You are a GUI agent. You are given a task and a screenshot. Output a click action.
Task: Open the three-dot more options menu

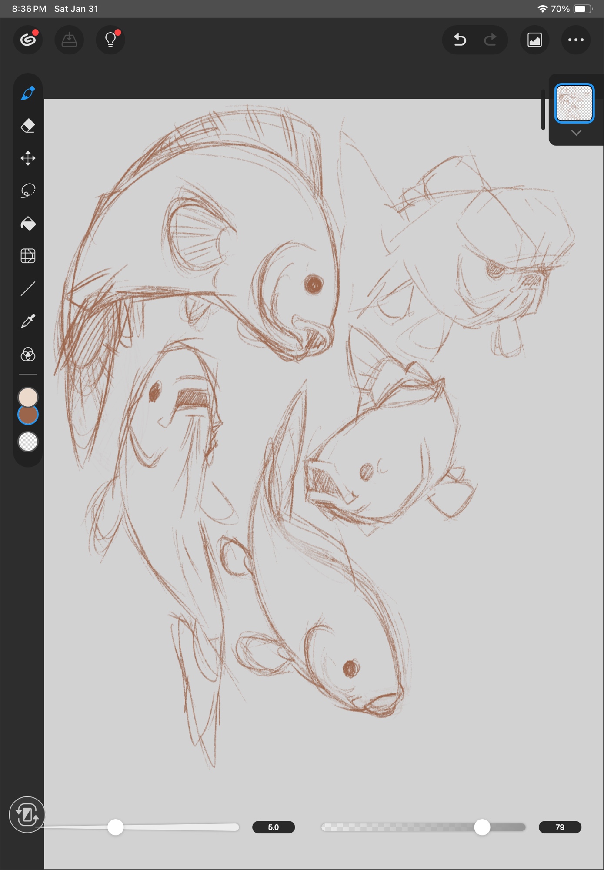(x=576, y=40)
